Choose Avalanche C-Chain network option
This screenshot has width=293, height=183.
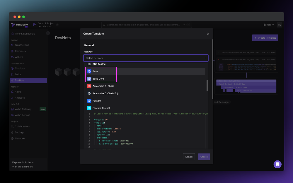click(x=146, y=86)
